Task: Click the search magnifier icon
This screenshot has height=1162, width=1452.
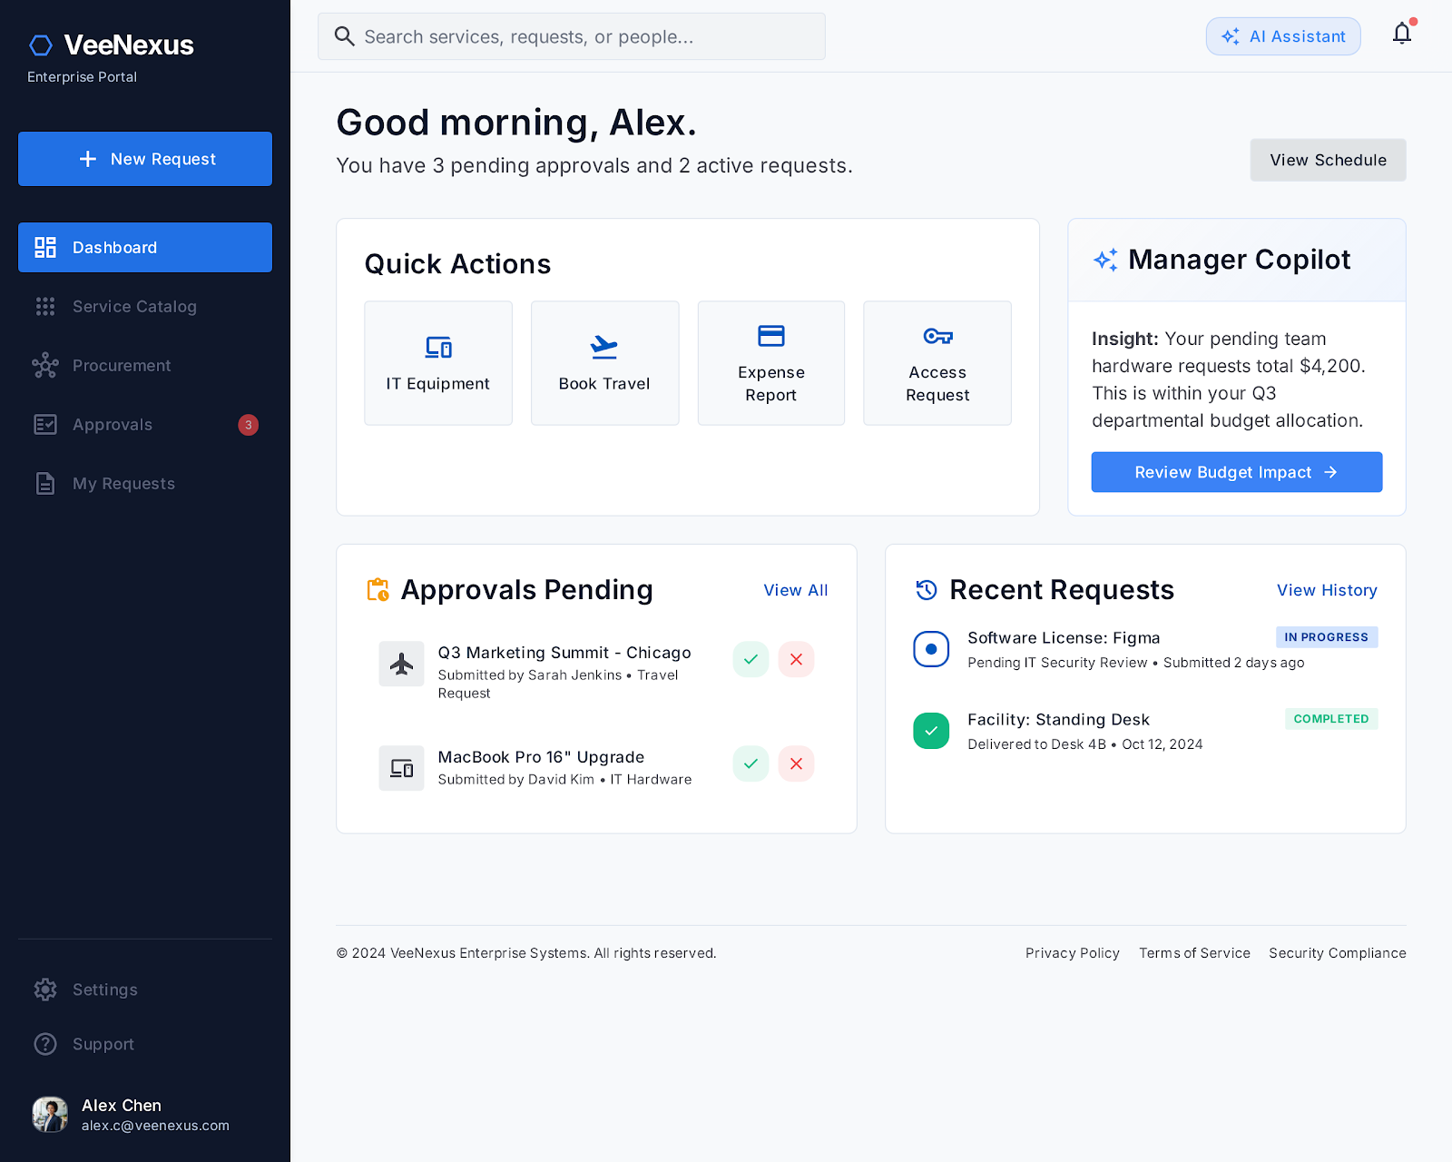Action: pos(344,36)
